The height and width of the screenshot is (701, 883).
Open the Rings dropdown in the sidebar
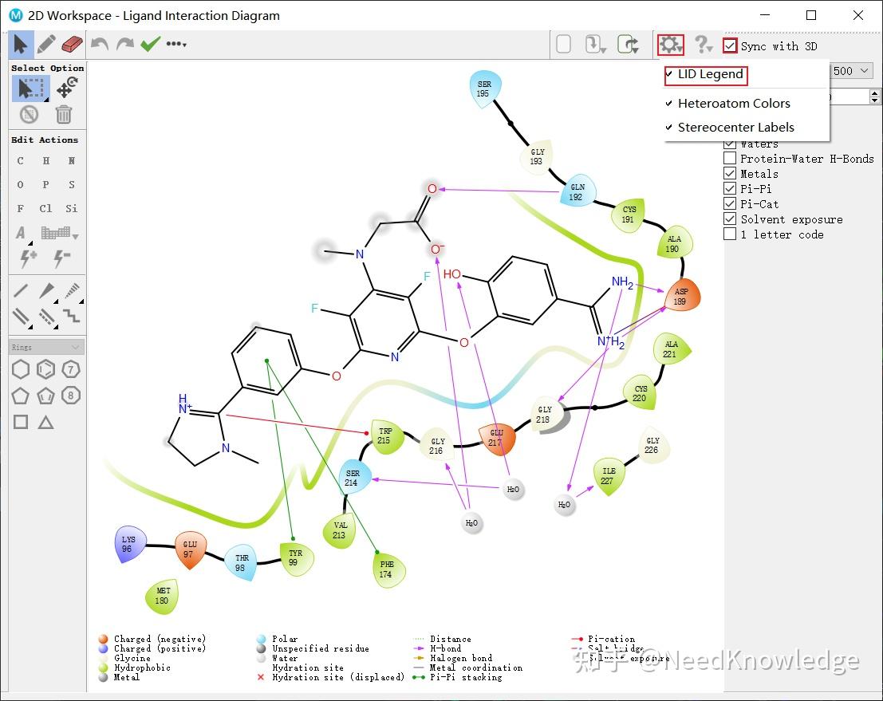(45, 346)
